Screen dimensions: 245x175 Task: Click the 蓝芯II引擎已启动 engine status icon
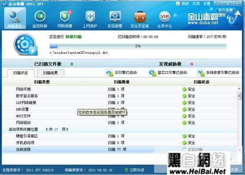click(x=152, y=73)
